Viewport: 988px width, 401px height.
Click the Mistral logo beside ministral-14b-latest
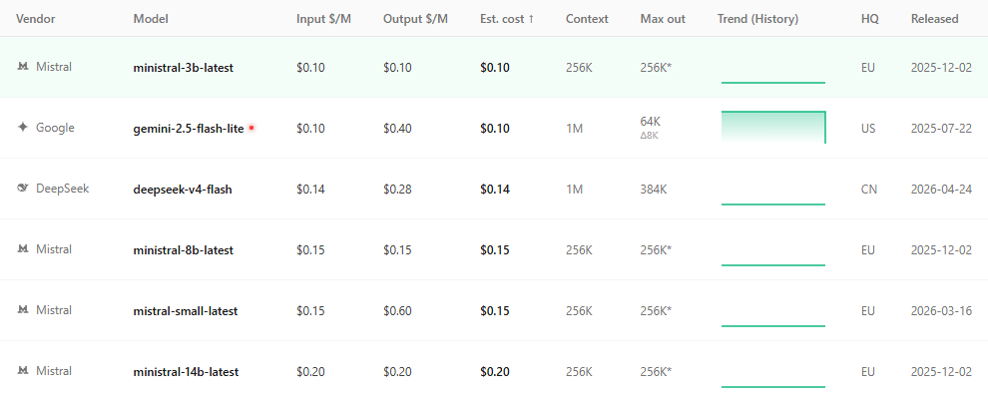(x=23, y=371)
